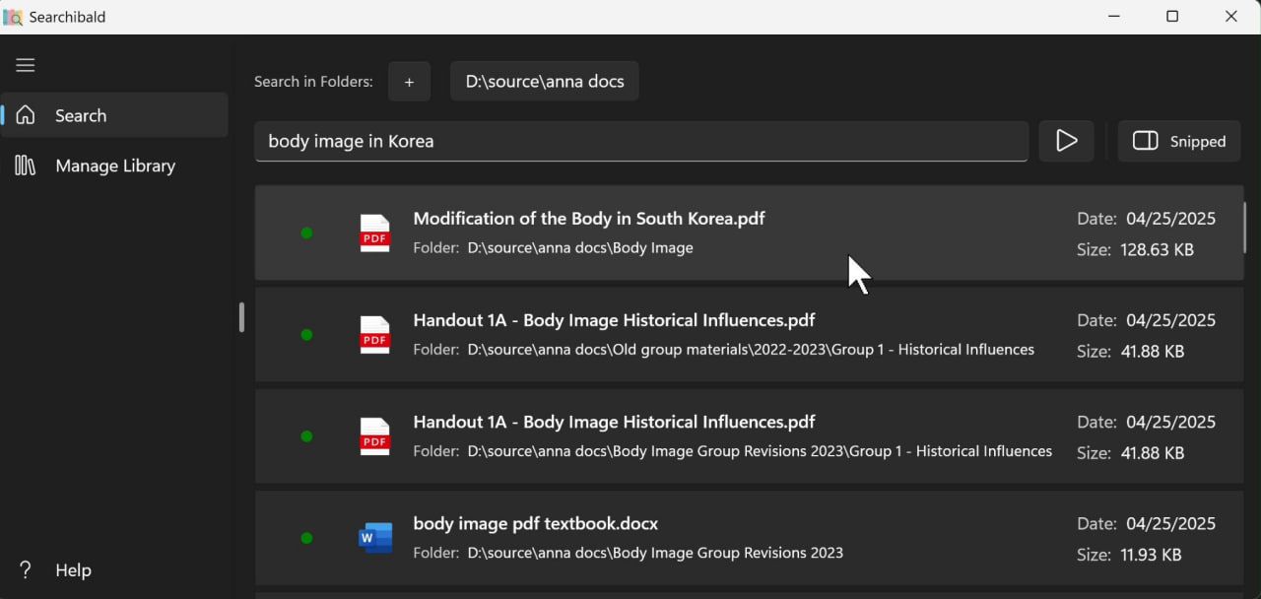Click the green status dot of Modification of the Body

pos(306,233)
